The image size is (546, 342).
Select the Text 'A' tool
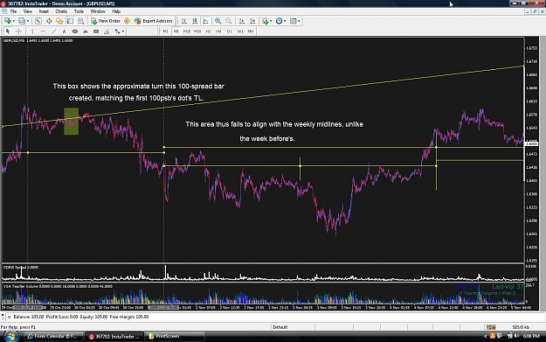[x=64, y=31]
